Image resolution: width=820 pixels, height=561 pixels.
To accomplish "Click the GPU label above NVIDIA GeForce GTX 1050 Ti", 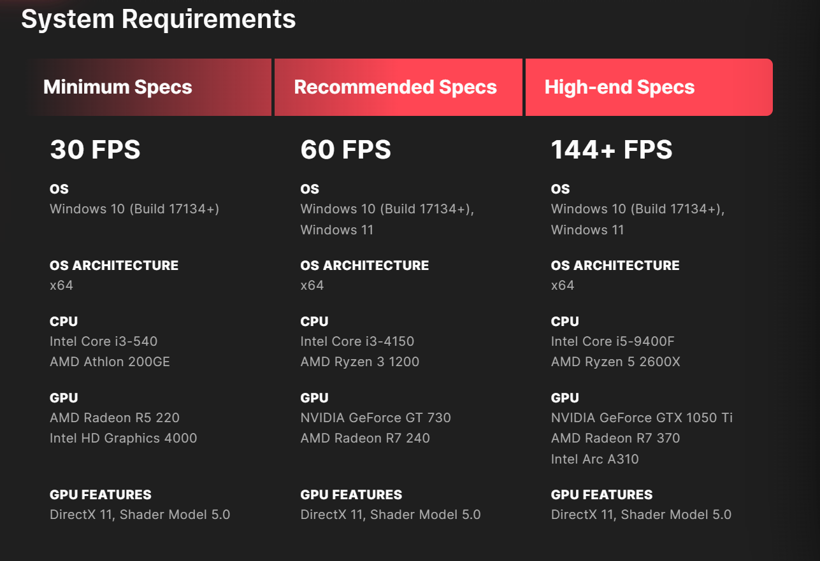I will [565, 398].
